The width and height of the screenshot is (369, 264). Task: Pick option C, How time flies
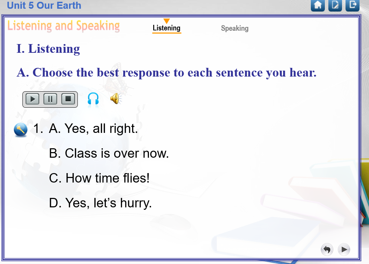[x=99, y=178]
